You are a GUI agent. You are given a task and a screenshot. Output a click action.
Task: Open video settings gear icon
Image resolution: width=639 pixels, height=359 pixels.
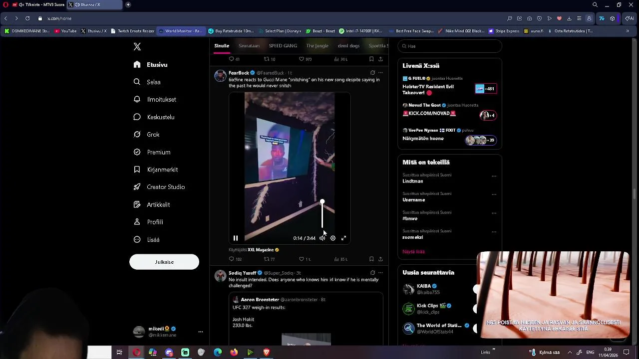tap(333, 238)
